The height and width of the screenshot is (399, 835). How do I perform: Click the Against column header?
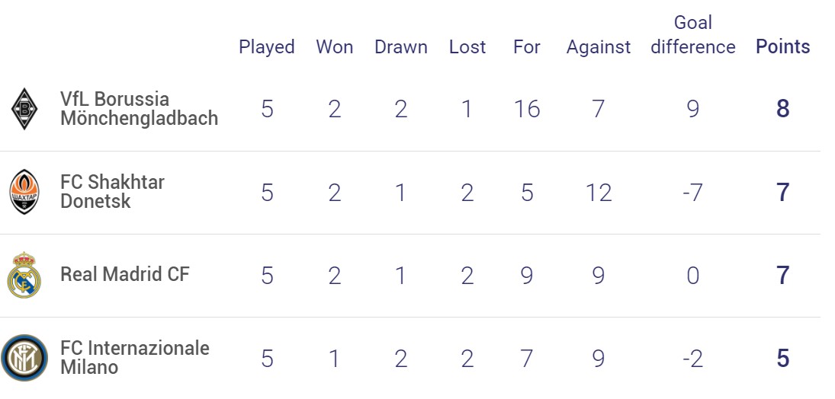coord(599,47)
